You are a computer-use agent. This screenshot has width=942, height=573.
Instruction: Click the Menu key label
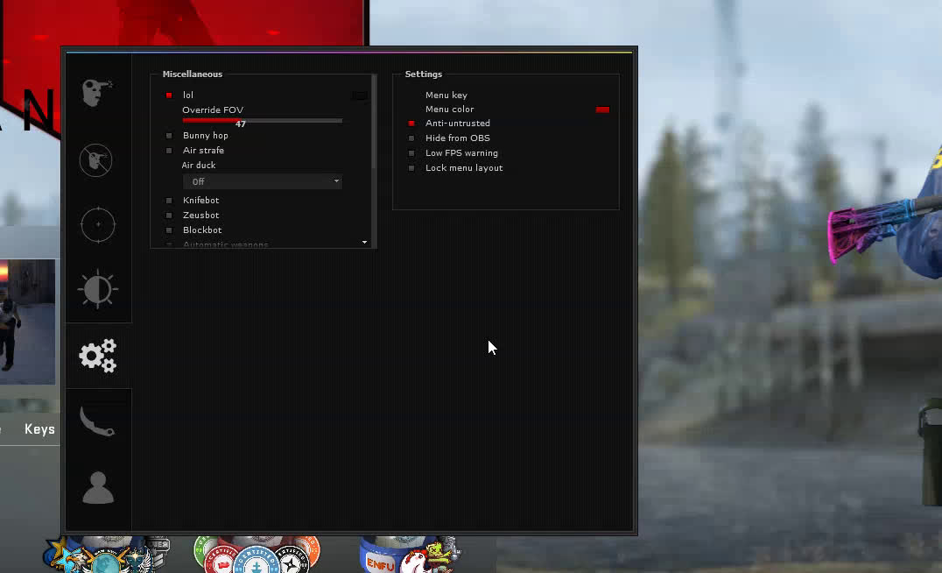(446, 95)
